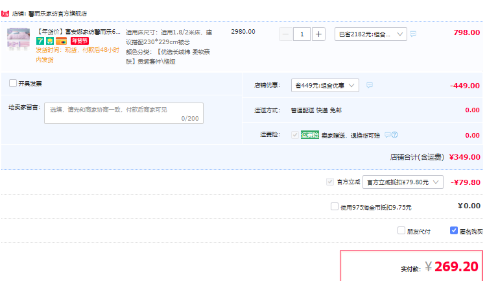This screenshot has height=281, width=487.
Task: Click the green shield guarantee badge icon
Action: (50, 41)
